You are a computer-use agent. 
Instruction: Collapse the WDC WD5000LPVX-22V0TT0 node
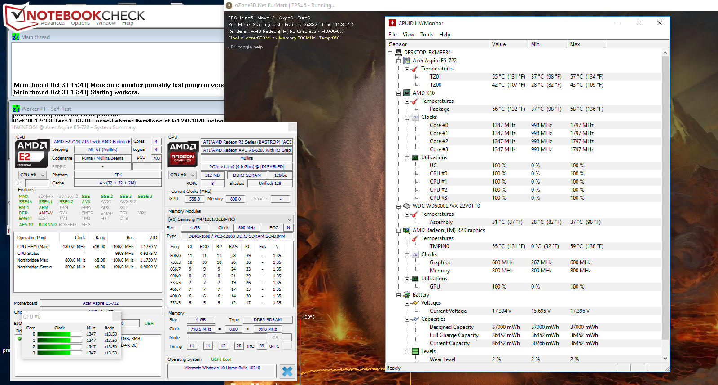[398, 206]
